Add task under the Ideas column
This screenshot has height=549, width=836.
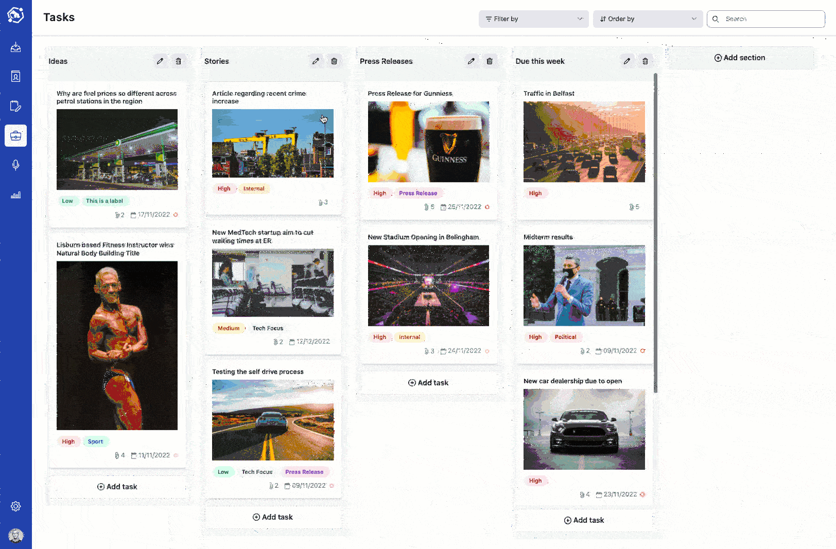117,487
